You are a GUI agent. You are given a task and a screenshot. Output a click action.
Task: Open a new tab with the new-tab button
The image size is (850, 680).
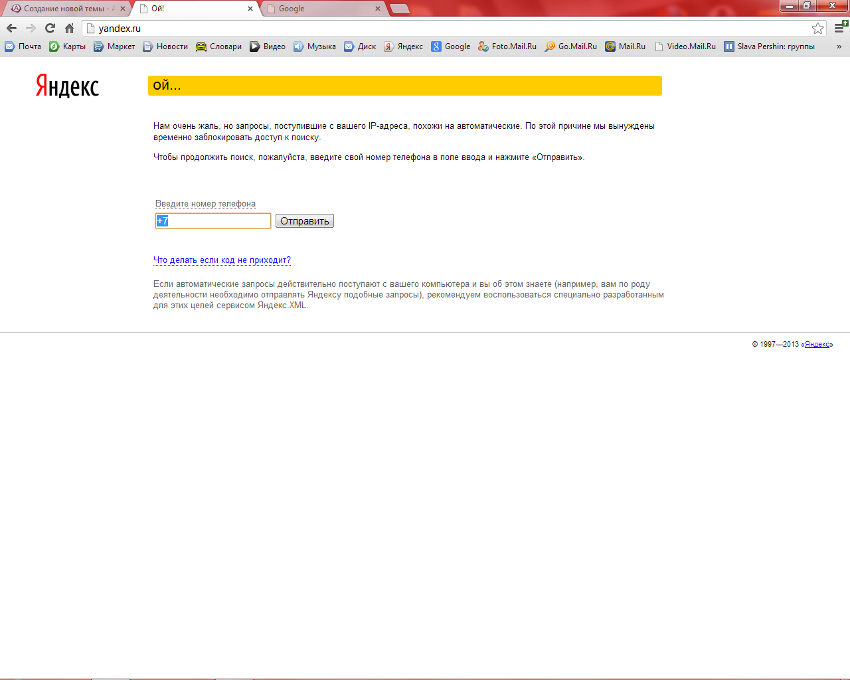click(400, 9)
